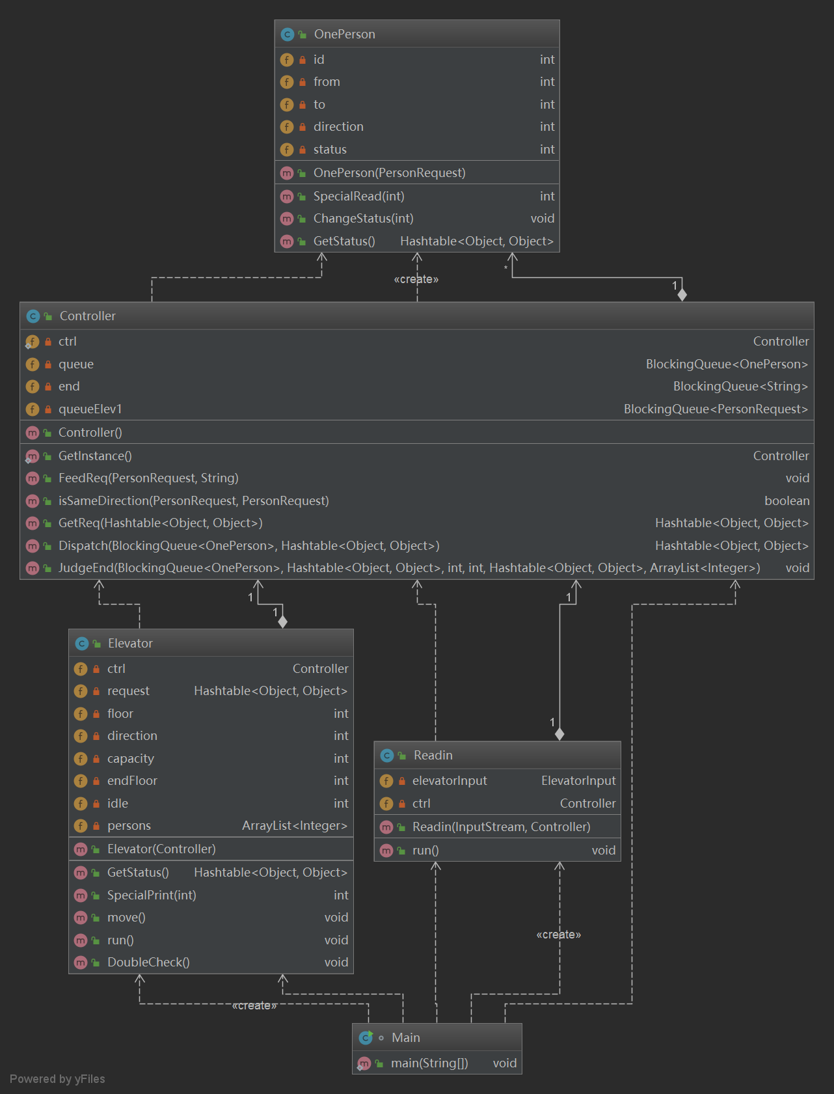Click private lock icon next to endFloor

pyautogui.click(x=96, y=780)
